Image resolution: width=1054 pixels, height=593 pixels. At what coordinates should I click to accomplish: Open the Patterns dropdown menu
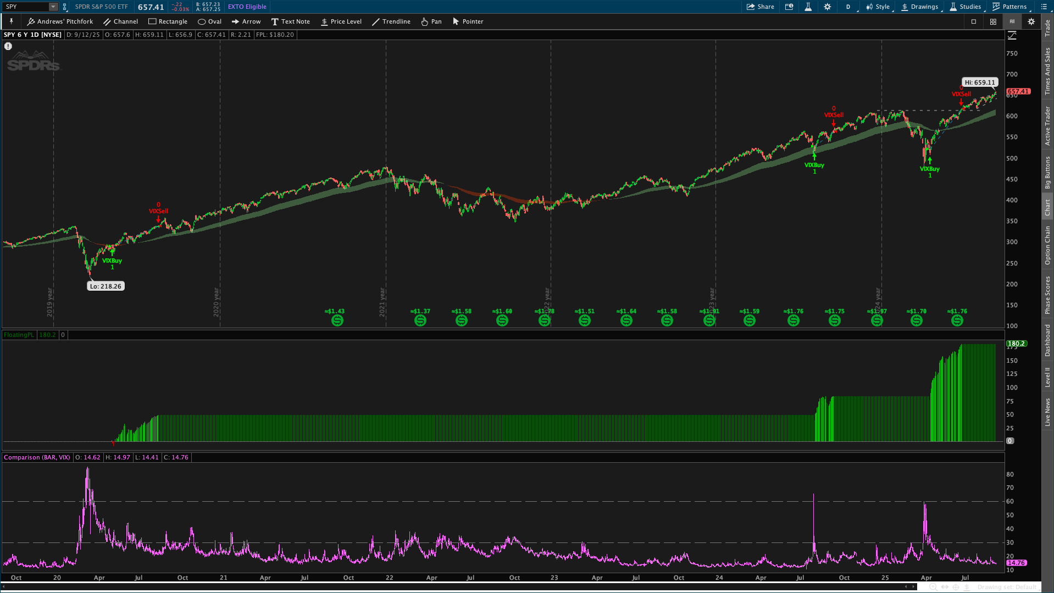[x=1010, y=7]
